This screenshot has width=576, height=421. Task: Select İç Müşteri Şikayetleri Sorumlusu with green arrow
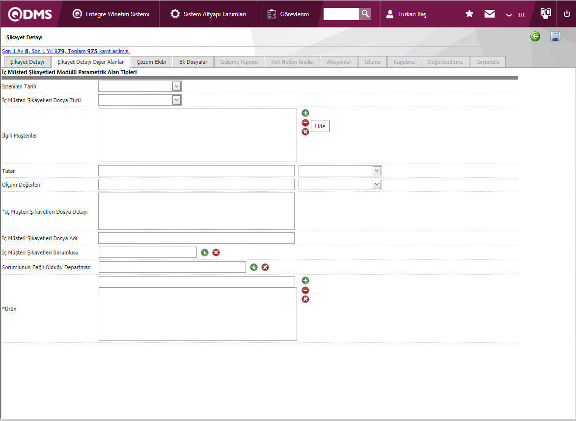click(205, 253)
